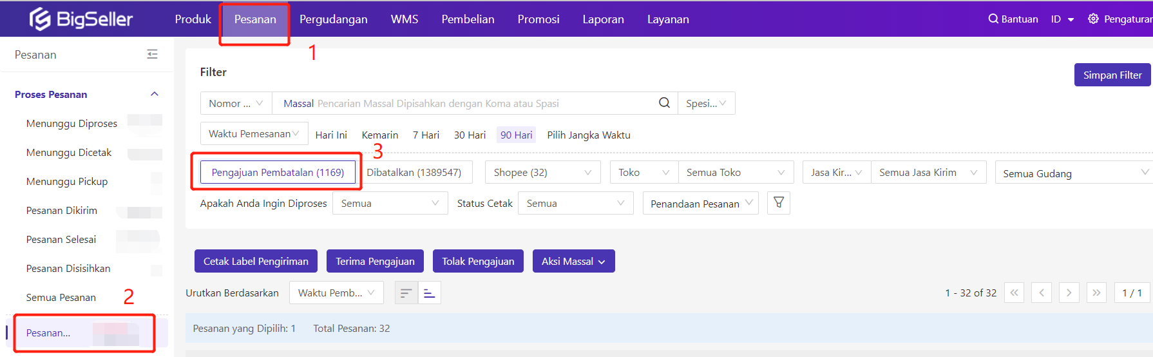1153x357 pixels.
Task: Open the Laporan menu
Action: point(604,19)
